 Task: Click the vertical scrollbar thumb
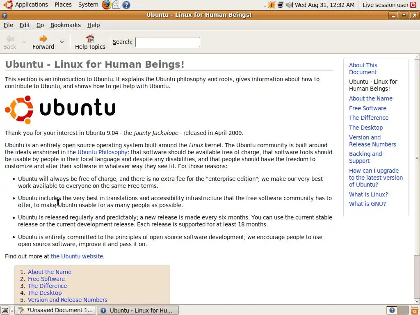(417, 157)
